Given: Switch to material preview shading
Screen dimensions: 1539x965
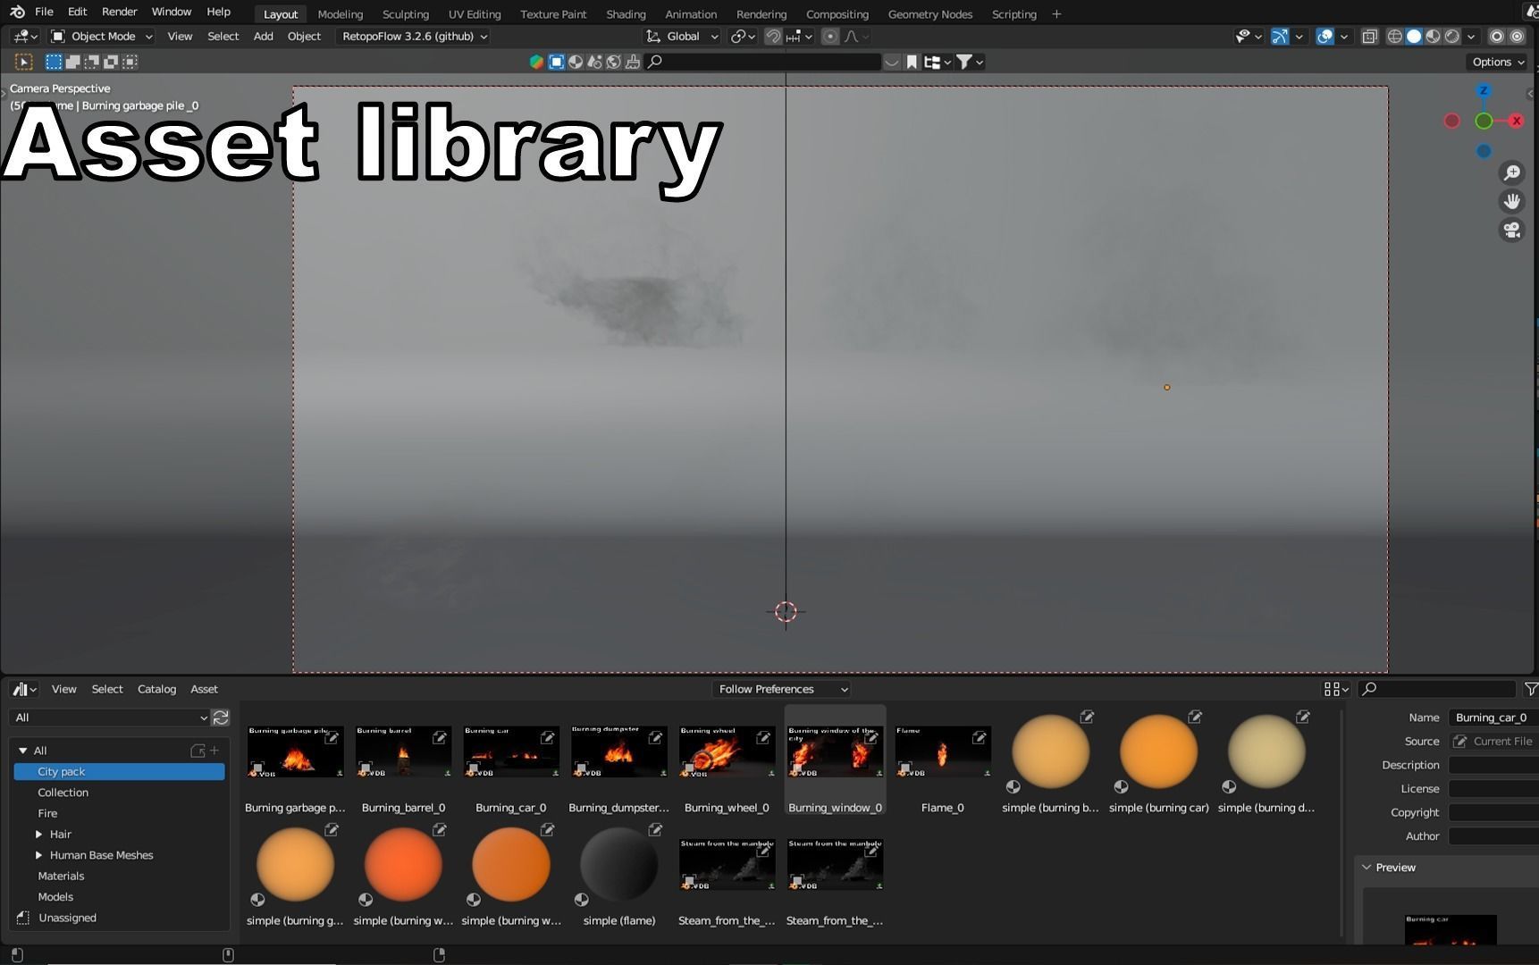Looking at the screenshot, I should pyautogui.click(x=1434, y=37).
